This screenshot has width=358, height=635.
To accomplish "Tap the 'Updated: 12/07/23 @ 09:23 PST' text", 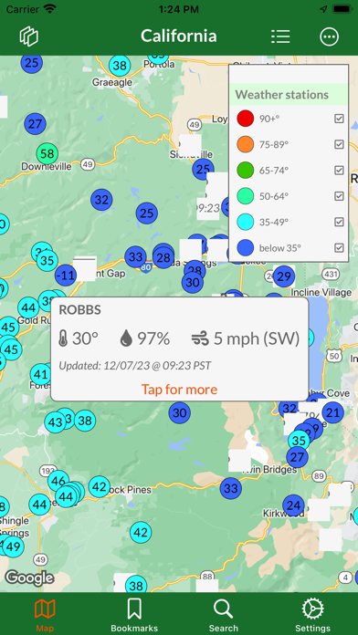I will point(135,366).
